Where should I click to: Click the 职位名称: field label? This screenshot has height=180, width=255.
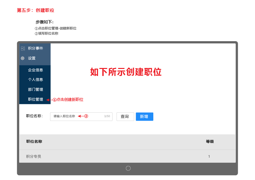click(34, 116)
